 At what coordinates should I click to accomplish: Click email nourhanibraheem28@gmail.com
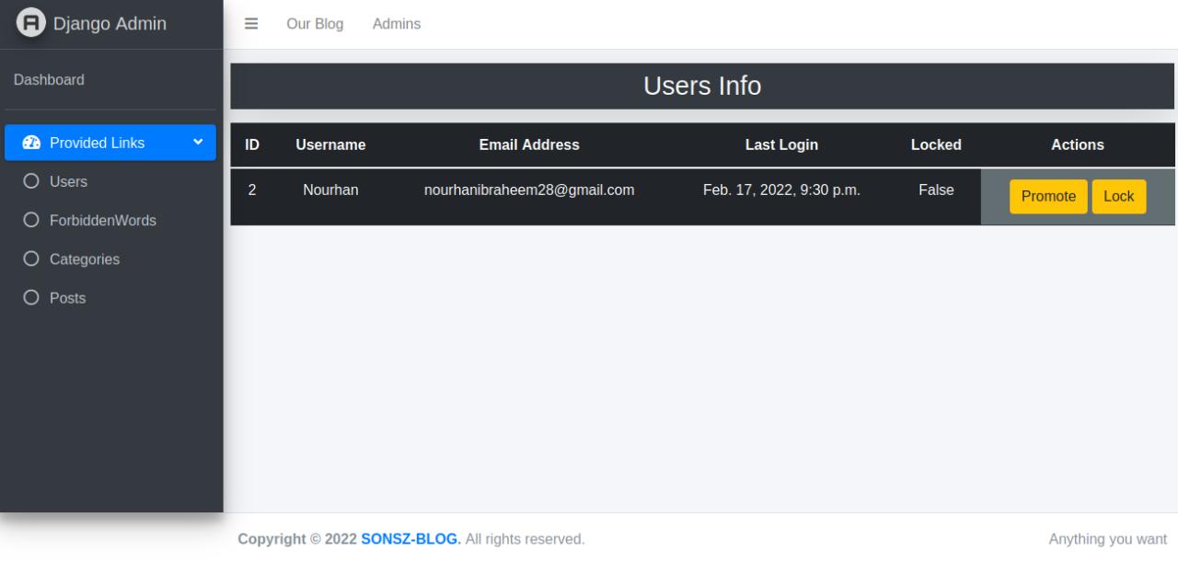tap(529, 190)
